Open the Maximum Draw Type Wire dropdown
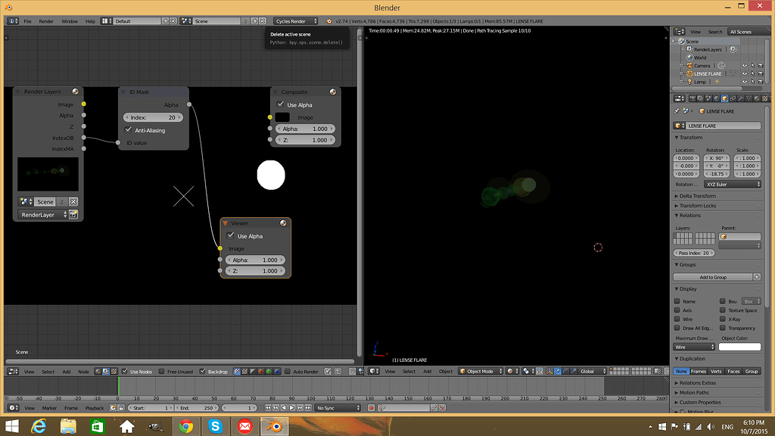 694,347
